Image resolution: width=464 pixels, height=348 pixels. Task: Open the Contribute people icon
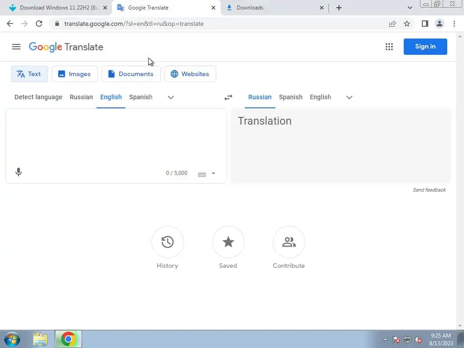pyautogui.click(x=289, y=242)
